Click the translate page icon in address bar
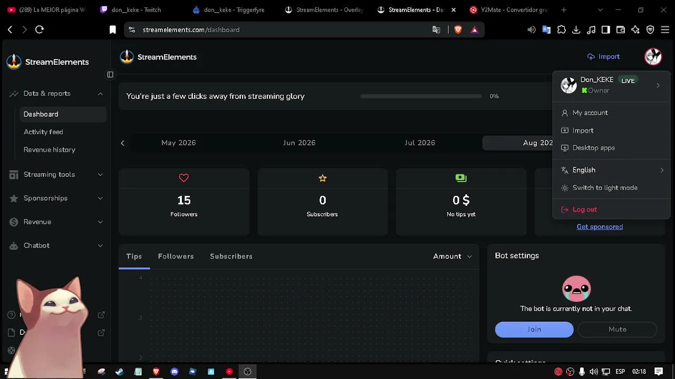 [x=436, y=30]
